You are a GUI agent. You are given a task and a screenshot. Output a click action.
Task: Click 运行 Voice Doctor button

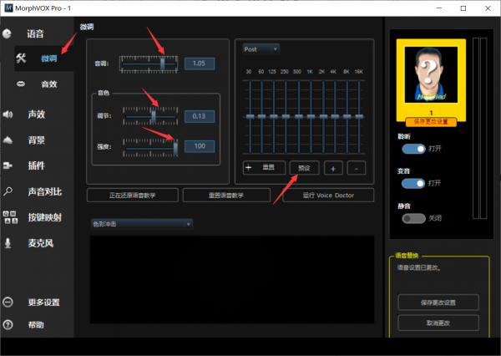click(x=328, y=195)
